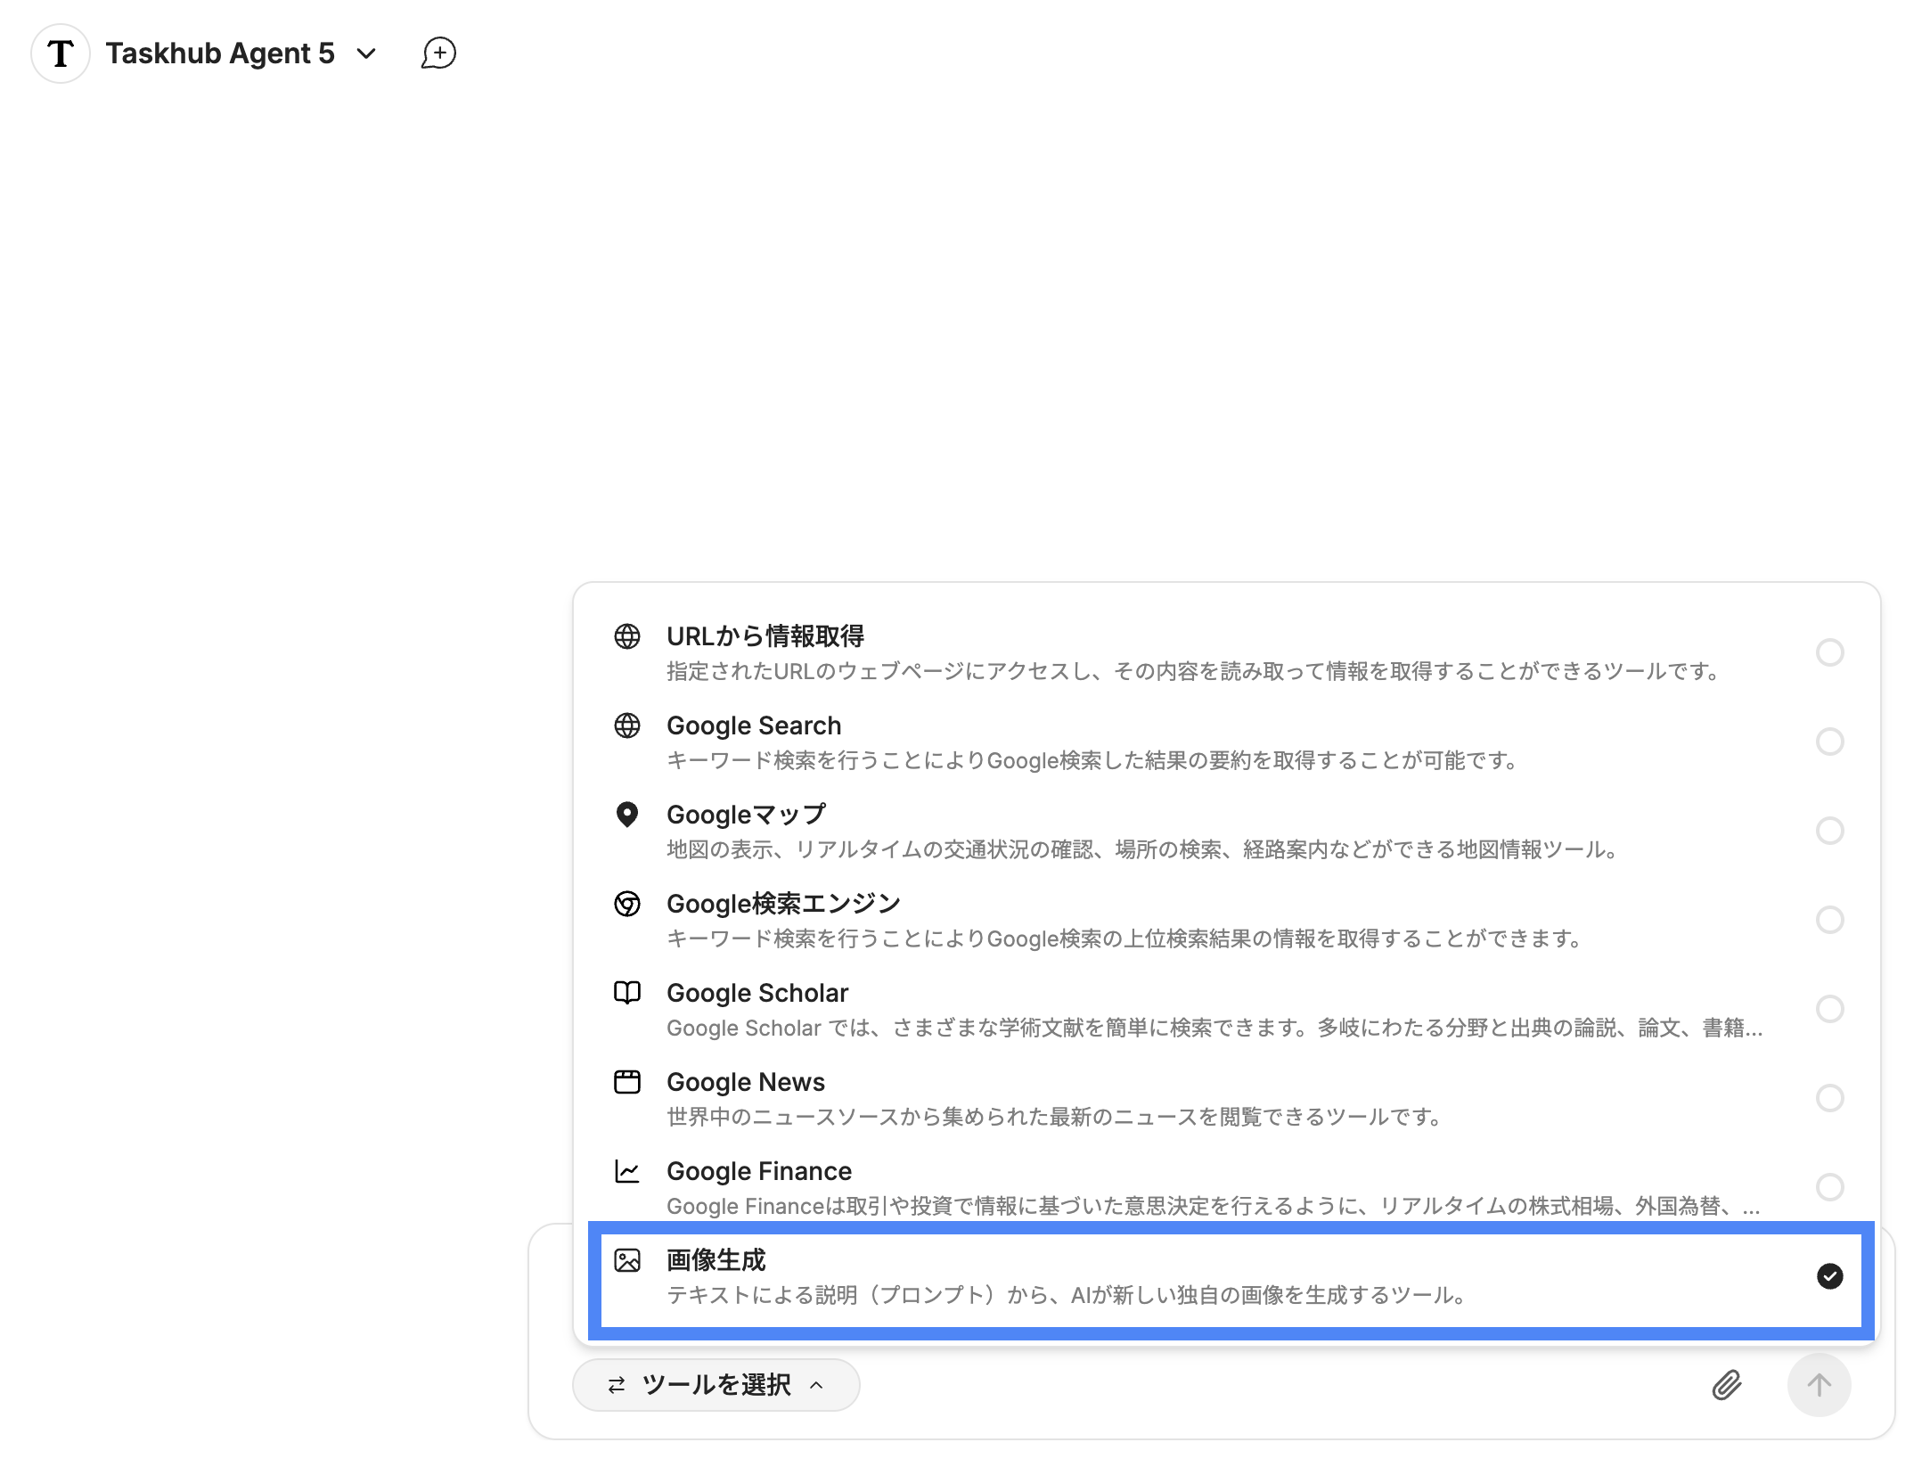Click the Chrome icon for Google検索エンジン

click(x=627, y=904)
